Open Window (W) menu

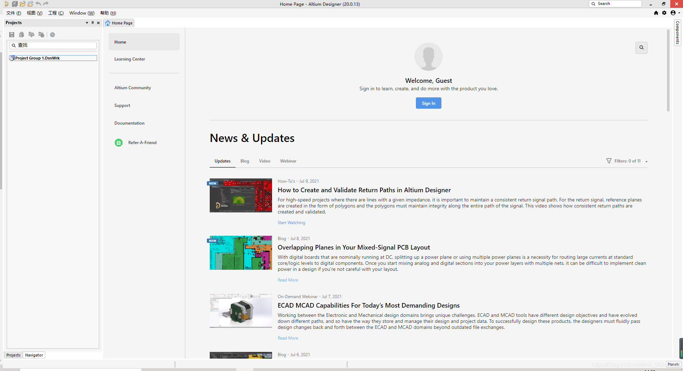82,13
